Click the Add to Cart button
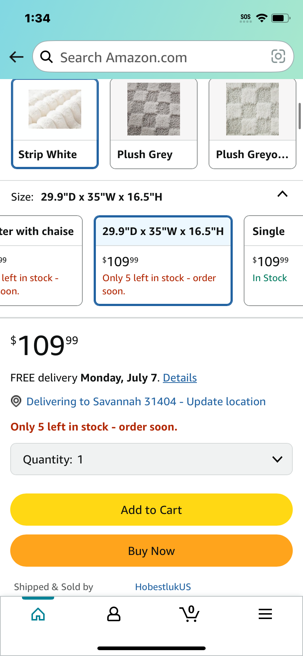303x656 pixels. point(151,510)
